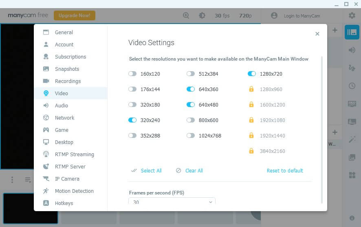Click the lock icon beside 3840x2160
This screenshot has width=361, height=227.
click(251, 151)
